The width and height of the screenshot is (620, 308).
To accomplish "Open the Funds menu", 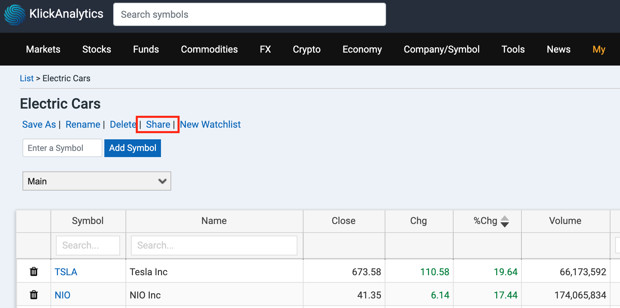I will pos(146,49).
